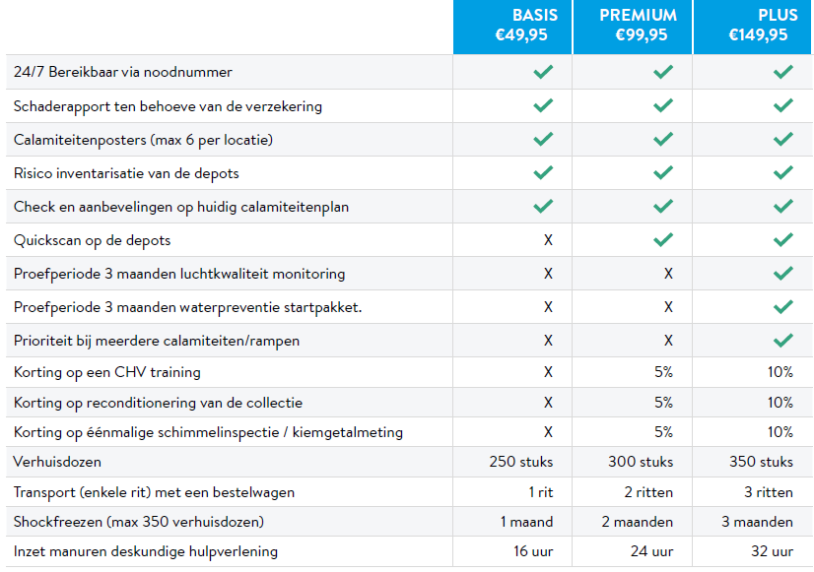Choose the PLUS €149,95 plan header
This screenshot has width=814, height=572.
tap(757, 27)
